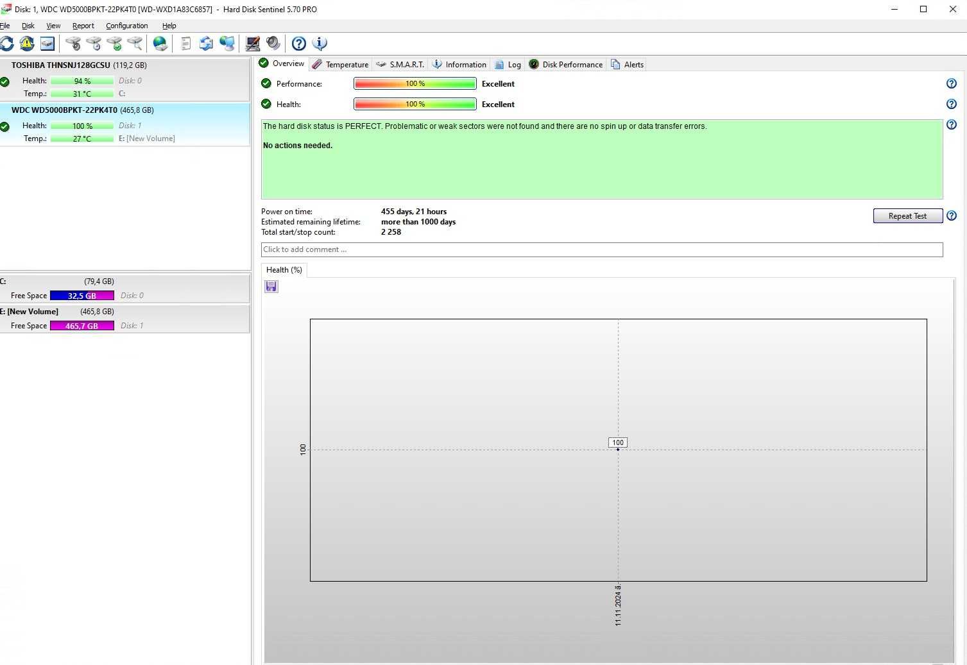Click the C: drive 32,5 GB free space bar
The height and width of the screenshot is (665, 967).
tap(82, 296)
